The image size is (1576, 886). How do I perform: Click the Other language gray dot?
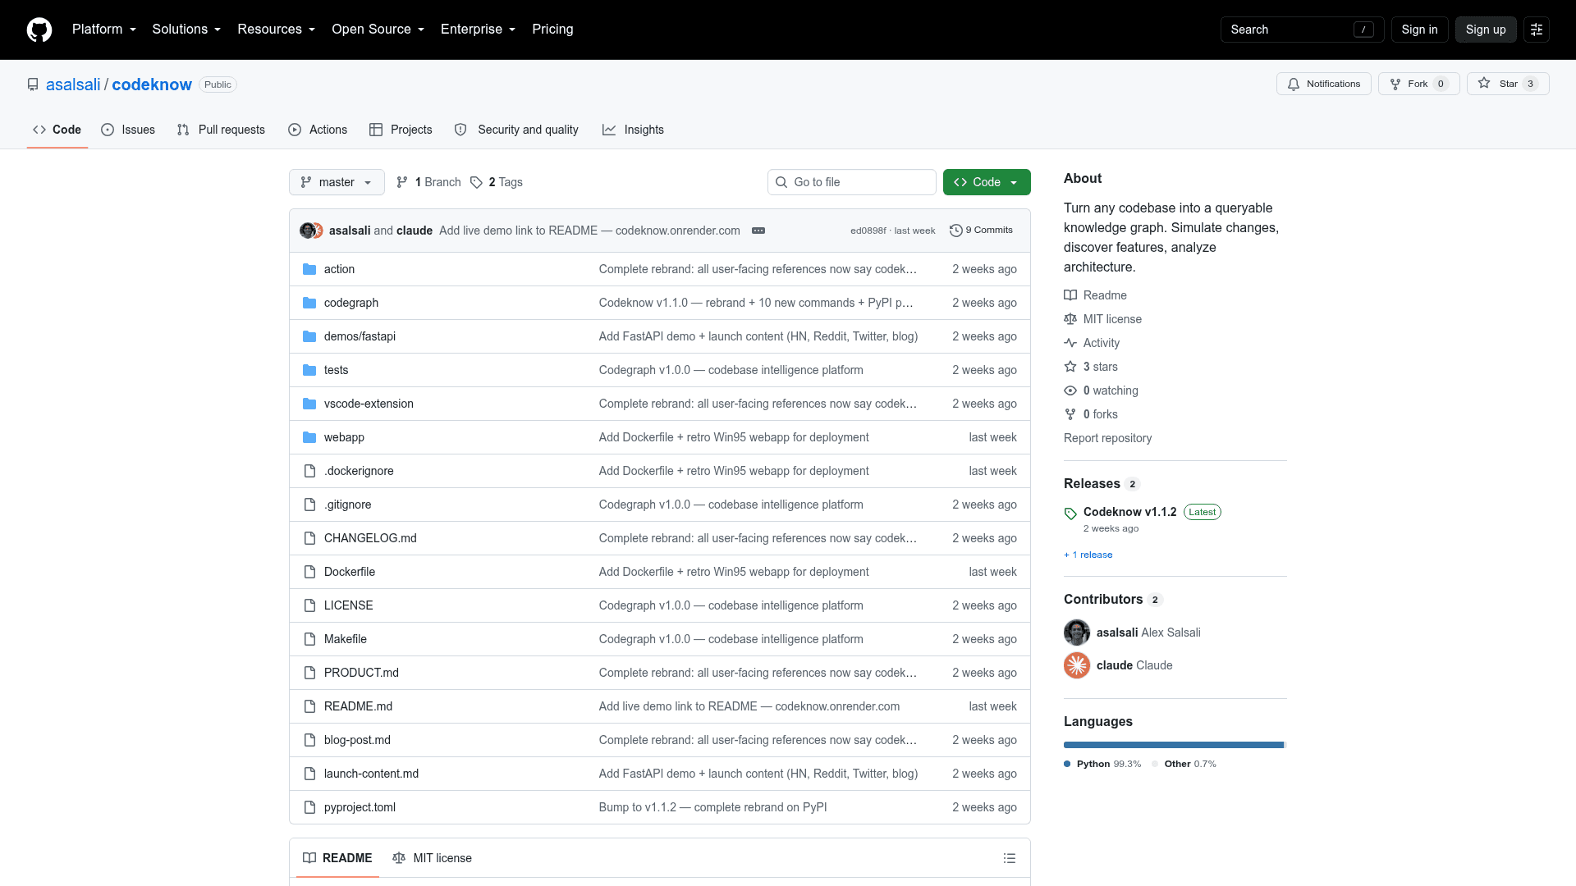coord(1155,764)
